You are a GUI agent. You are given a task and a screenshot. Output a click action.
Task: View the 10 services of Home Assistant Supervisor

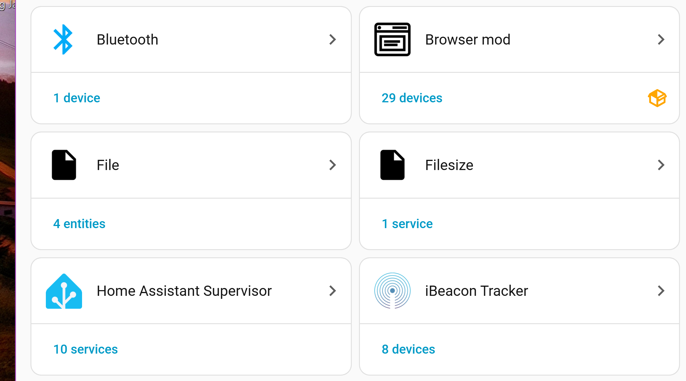[x=85, y=349]
